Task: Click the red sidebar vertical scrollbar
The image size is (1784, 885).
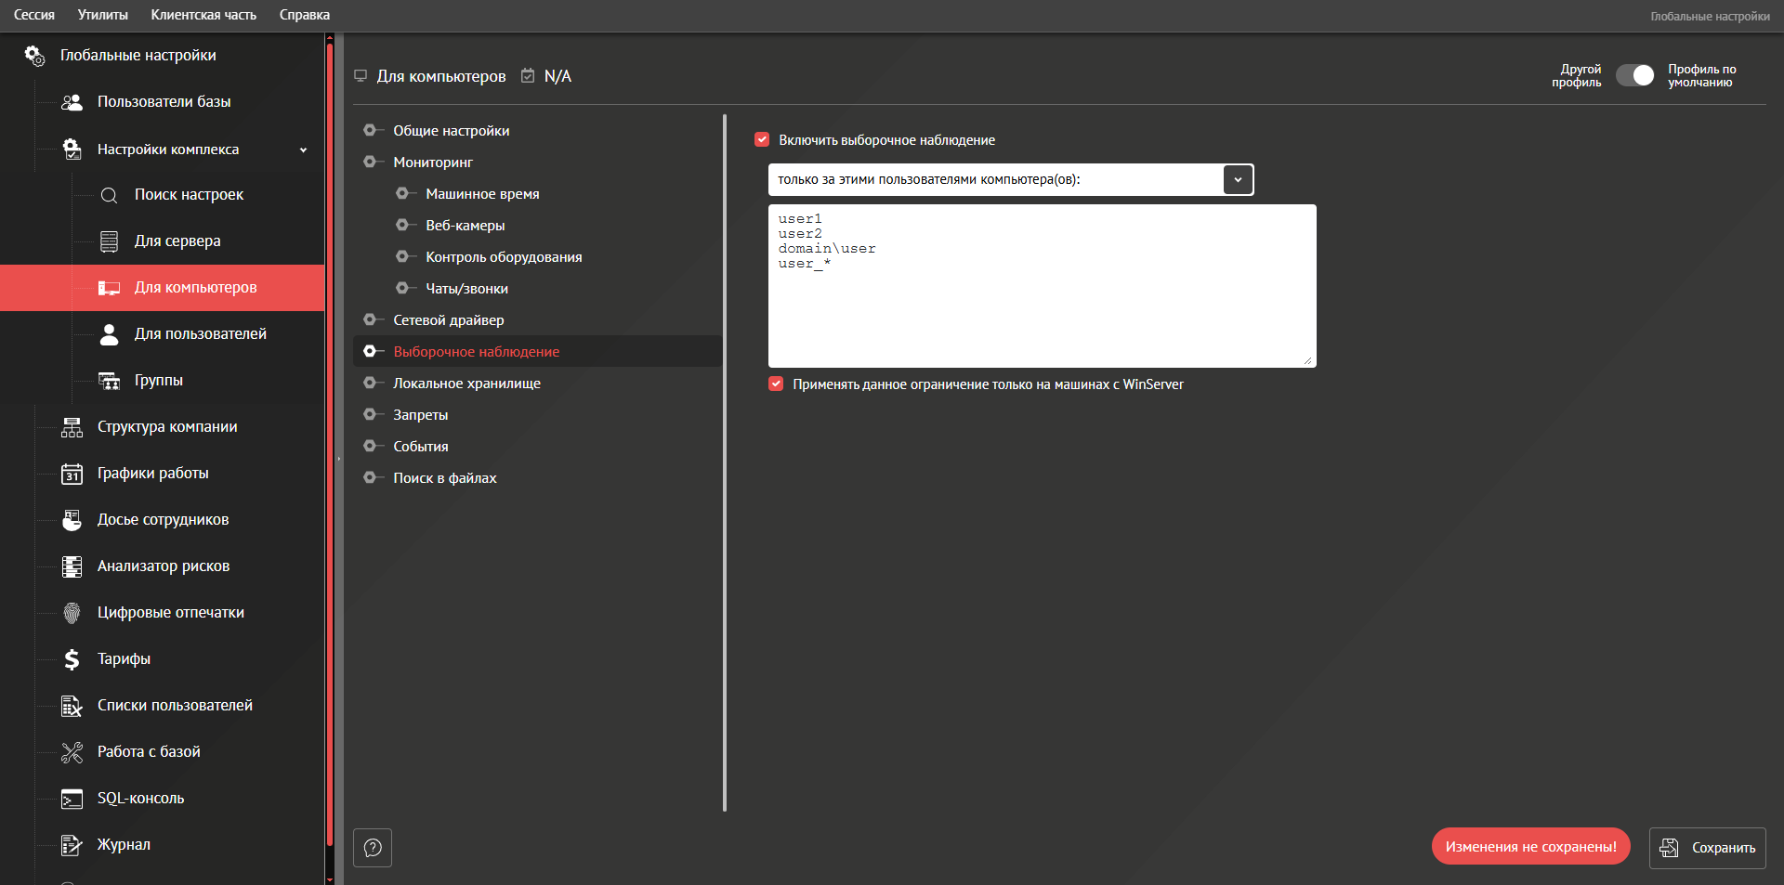Action: (329, 446)
